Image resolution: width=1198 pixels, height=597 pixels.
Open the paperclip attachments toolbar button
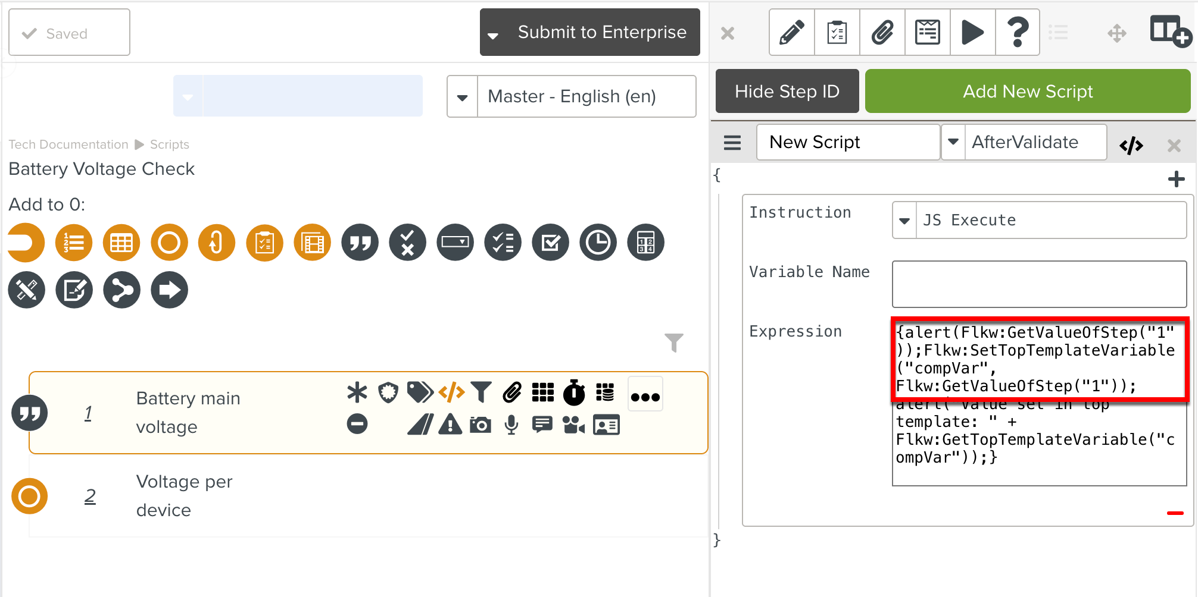click(882, 32)
